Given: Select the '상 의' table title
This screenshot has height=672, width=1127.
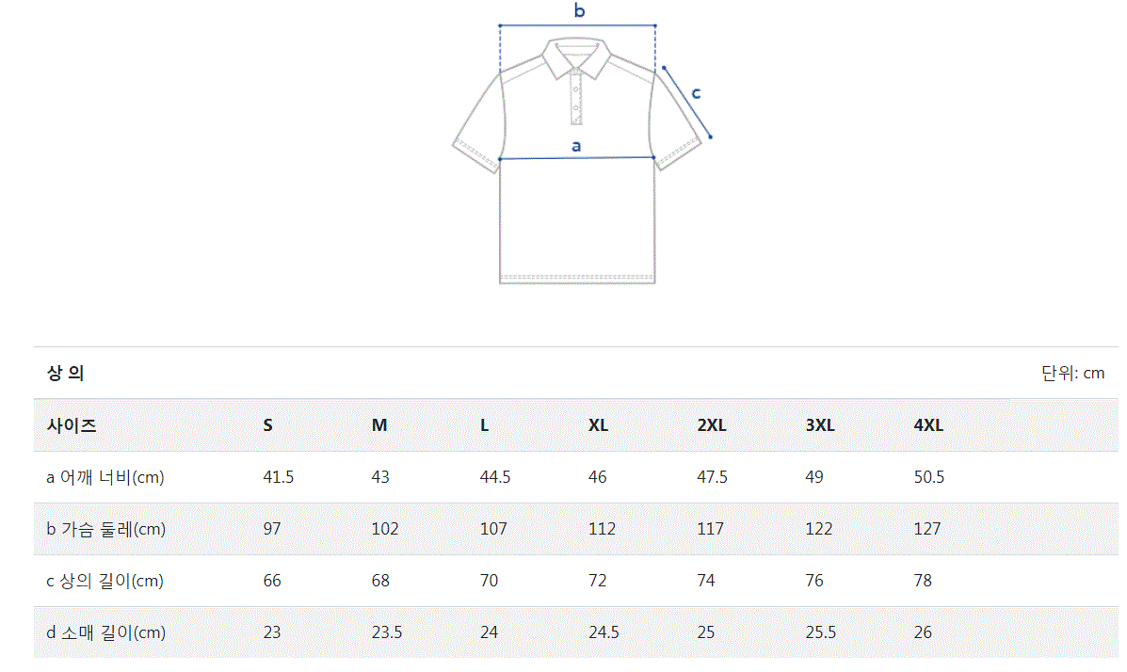Looking at the screenshot, I should 66,373.
